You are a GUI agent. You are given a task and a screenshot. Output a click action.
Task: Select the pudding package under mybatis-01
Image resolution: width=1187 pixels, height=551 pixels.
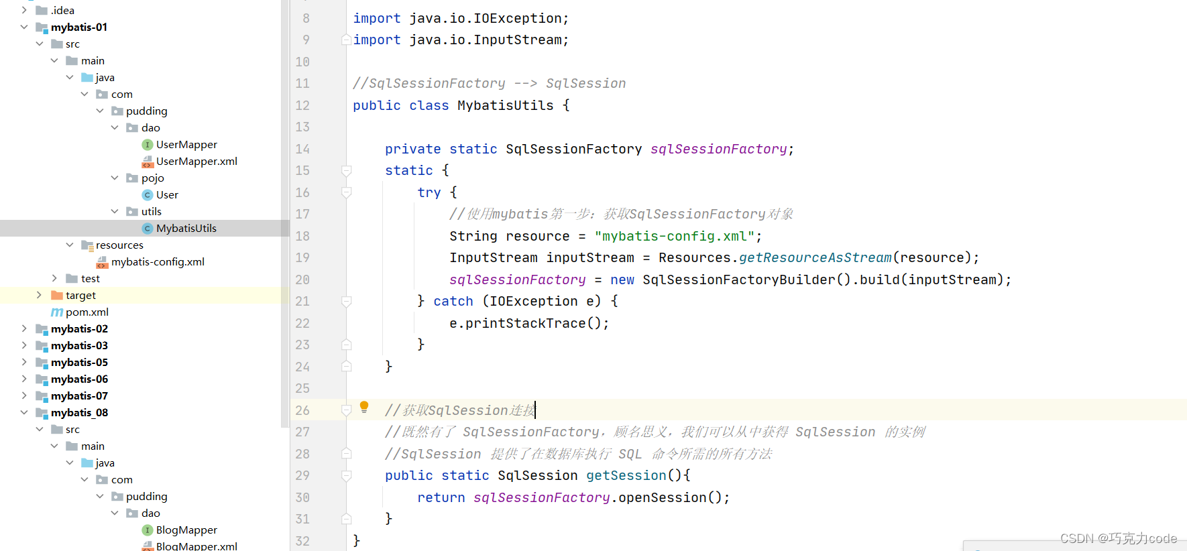tap(147, 111)
